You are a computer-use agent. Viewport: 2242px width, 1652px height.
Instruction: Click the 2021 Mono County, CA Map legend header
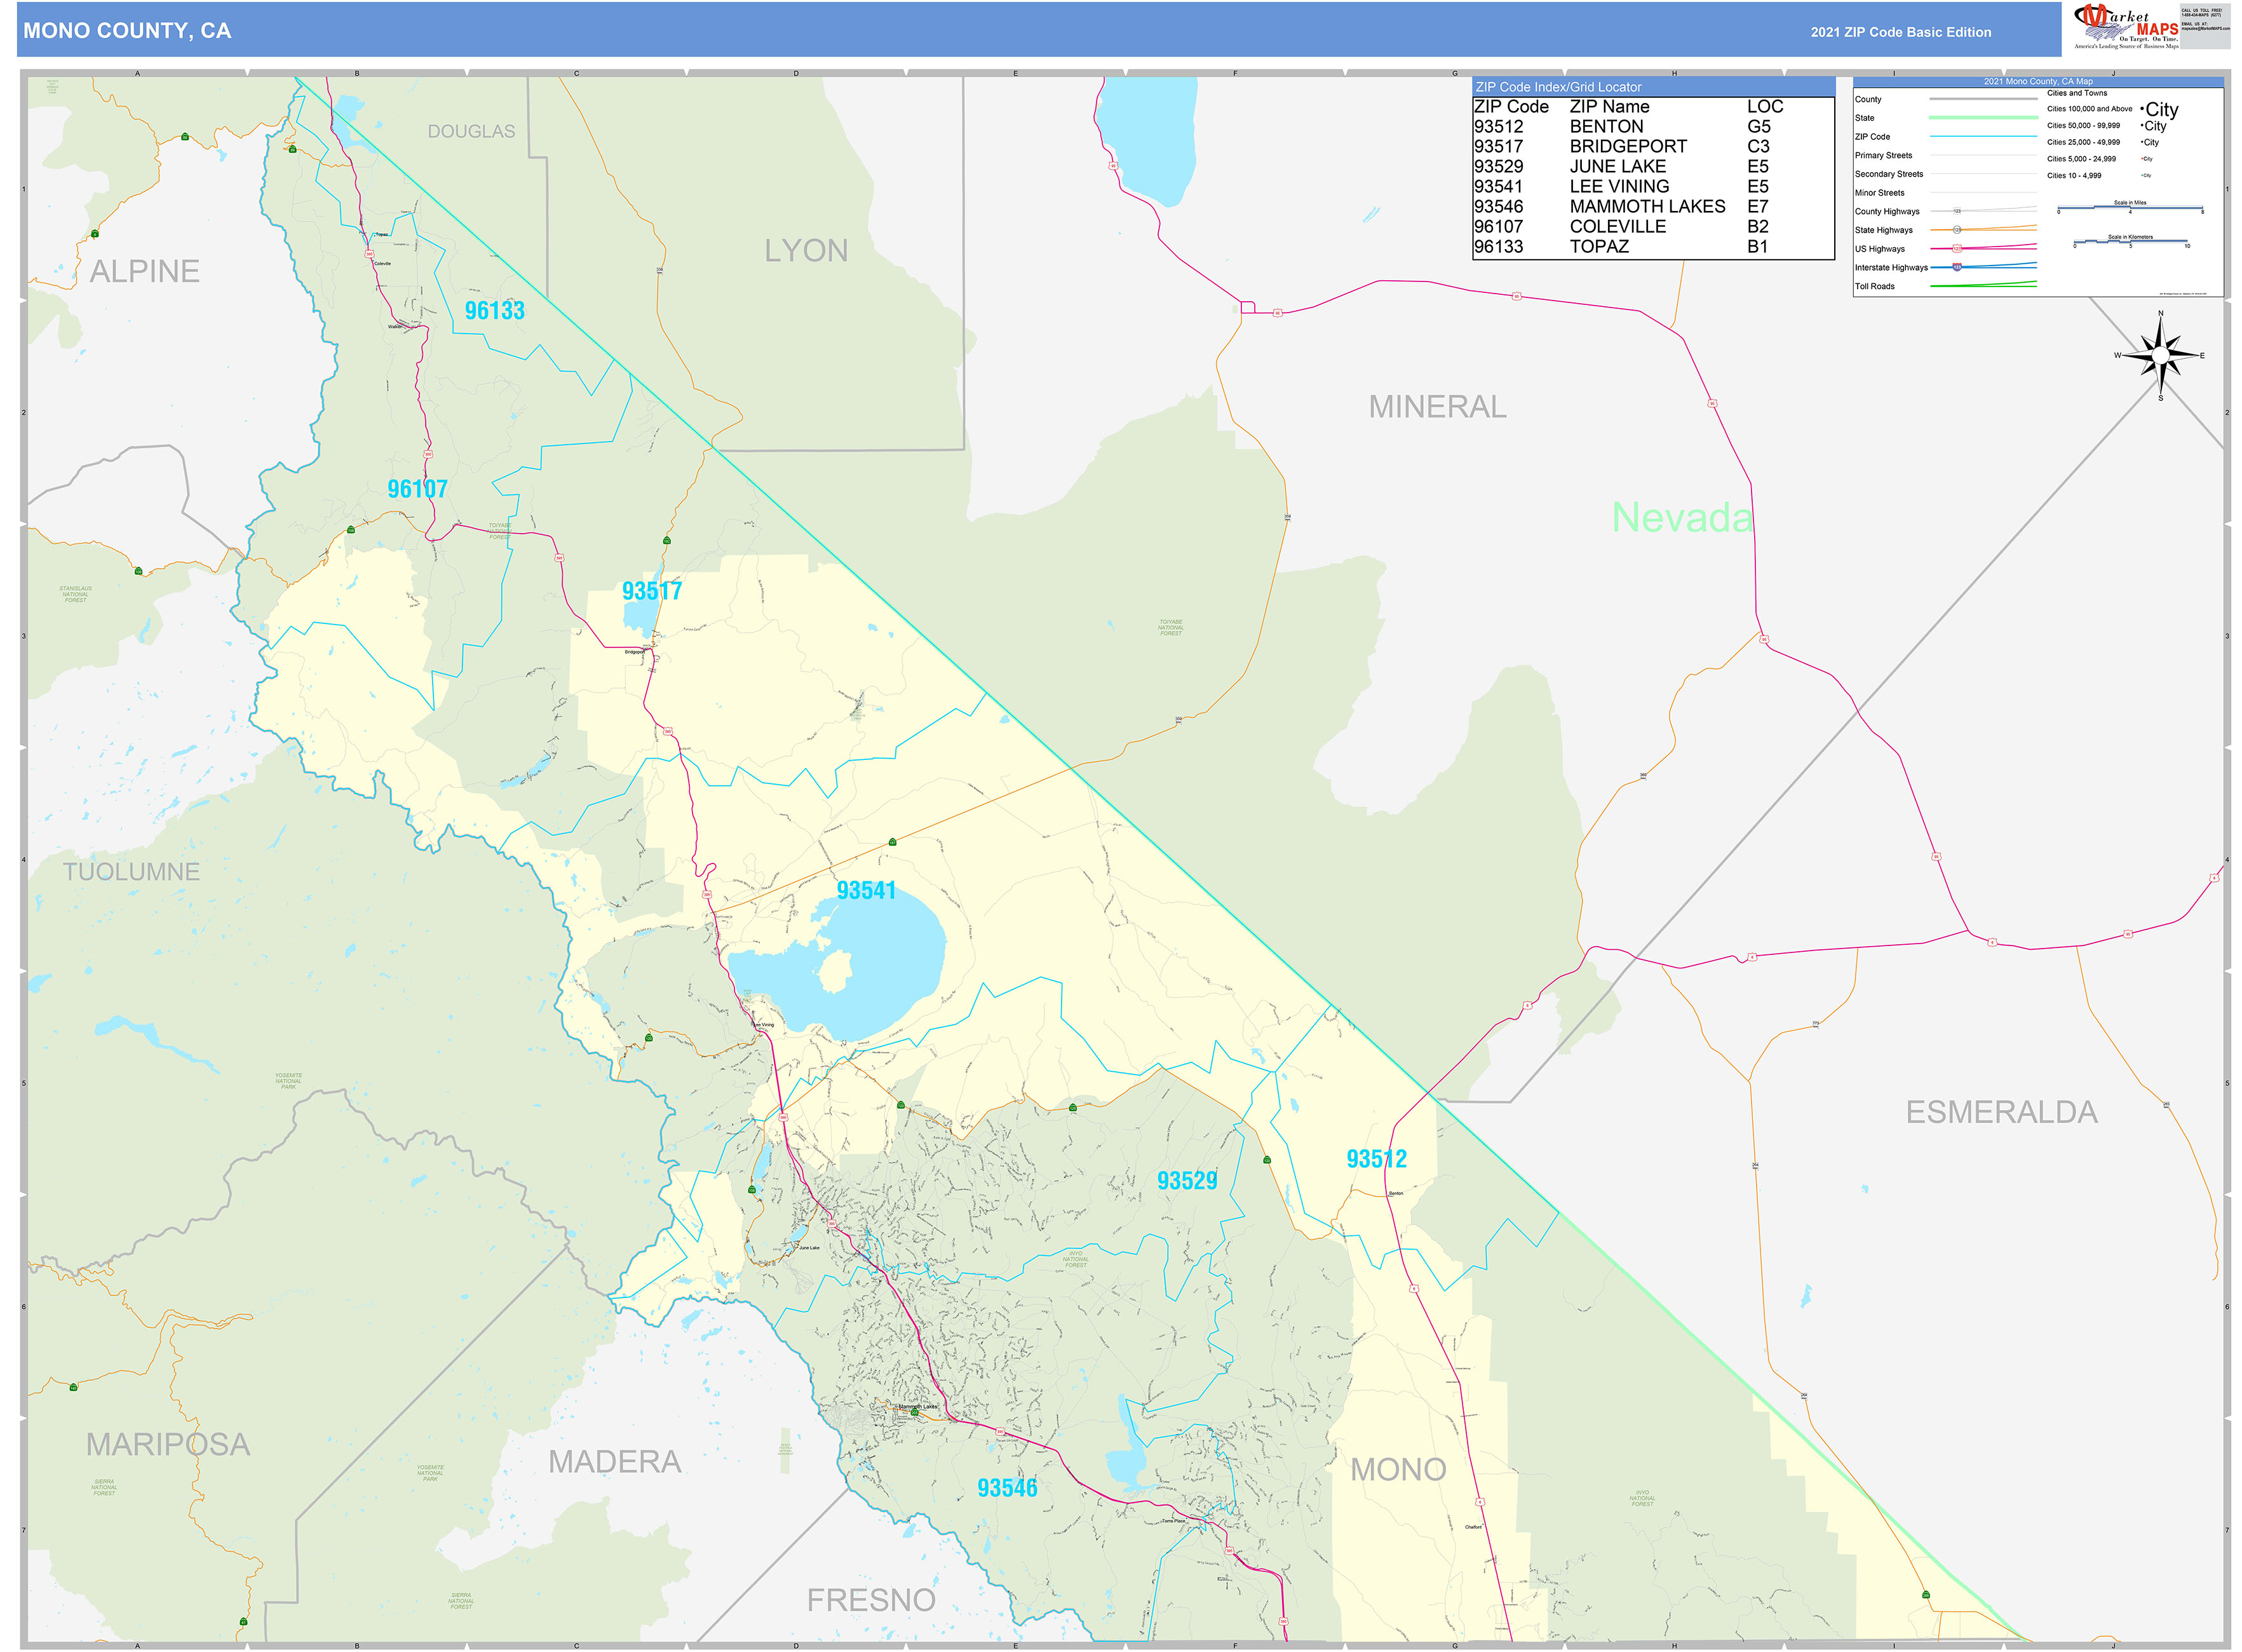tap(2038, 82)
